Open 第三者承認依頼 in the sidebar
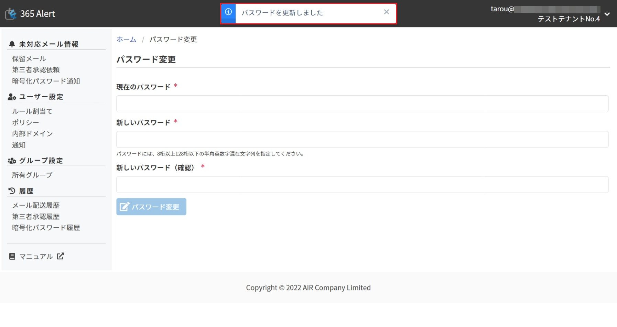The width and height of the screenshot is (617, 327). point(36,70)
